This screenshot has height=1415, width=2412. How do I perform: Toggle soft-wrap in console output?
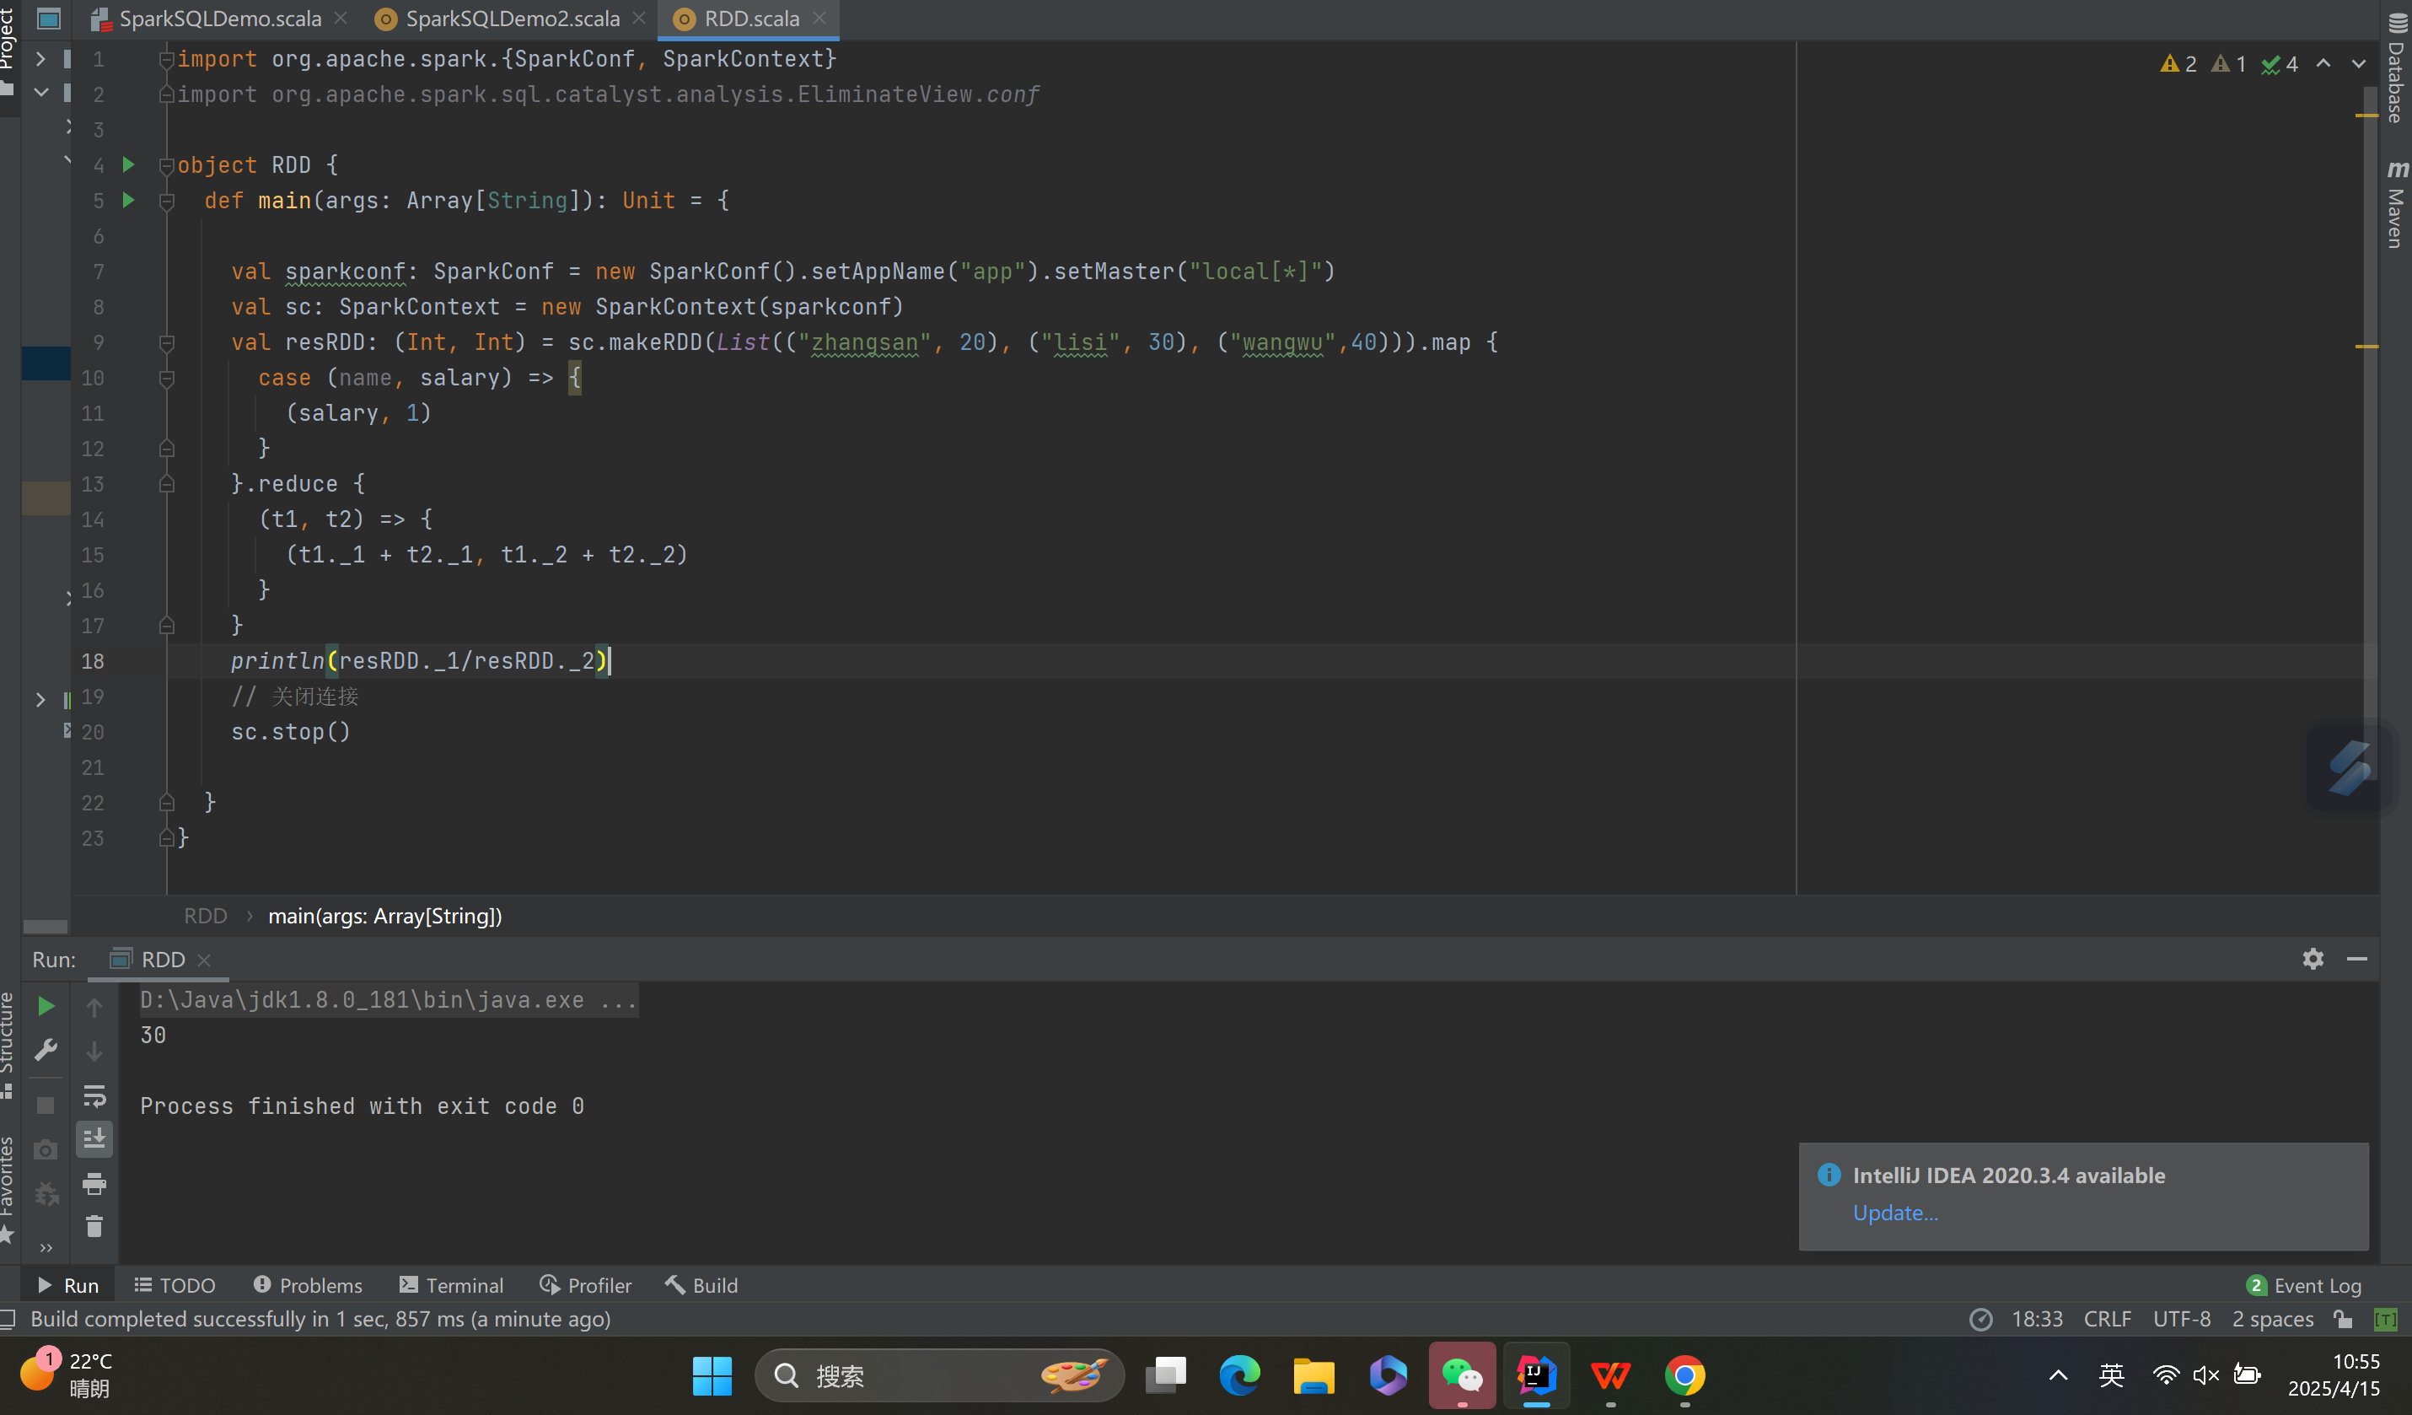(x=94, y=1095)
